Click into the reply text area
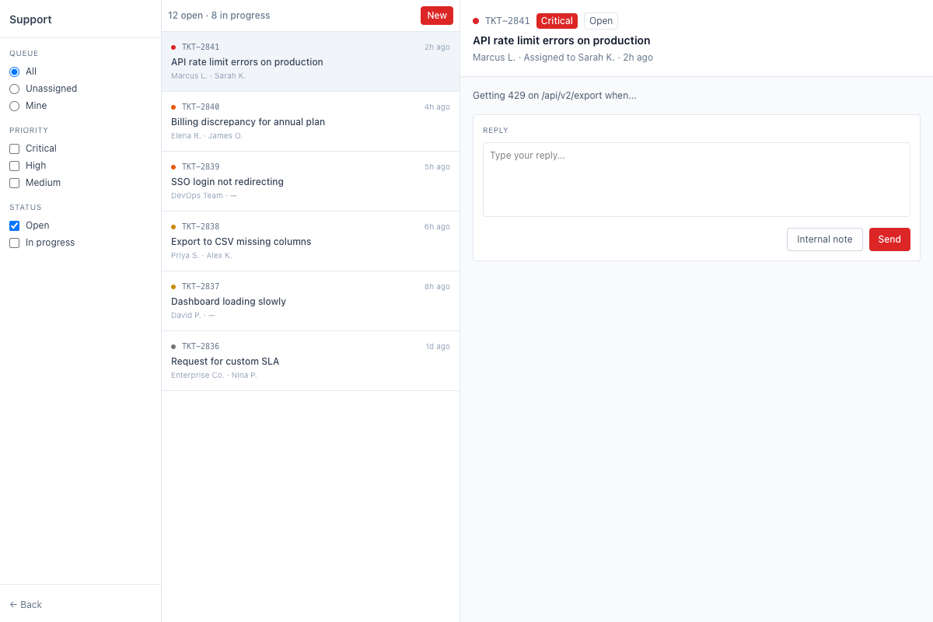The height and width of the screenshot is (622, 933). [x=696, y=179]
